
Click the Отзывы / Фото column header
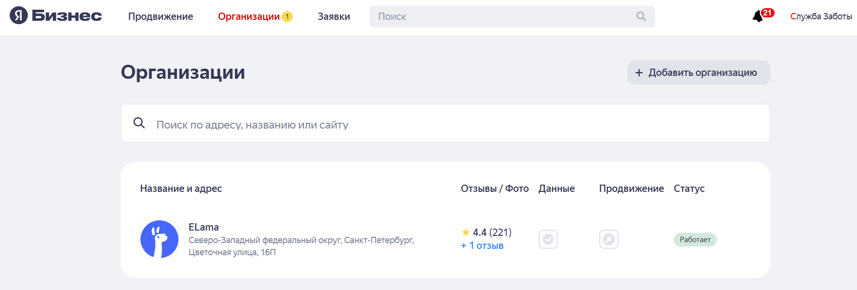494,188
